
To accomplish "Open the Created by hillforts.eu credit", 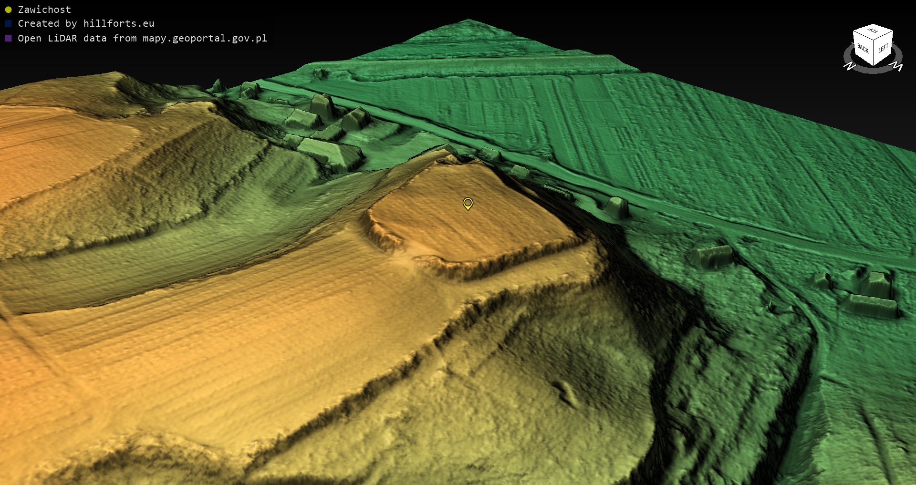I will pos(86,23).
